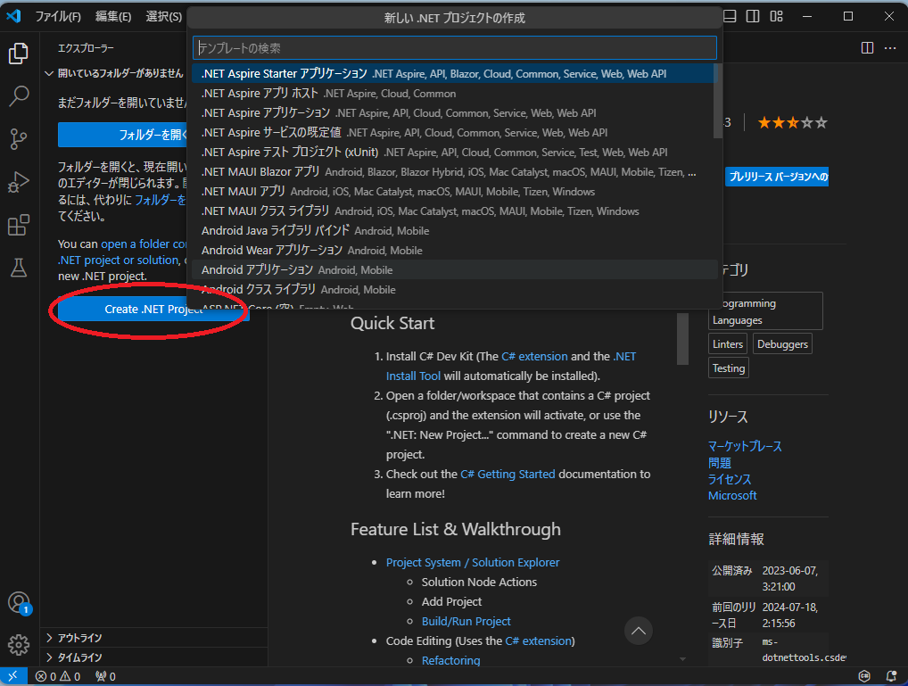Click the remote connection indicator in status bar
The image size is (908, 686).
12,676
